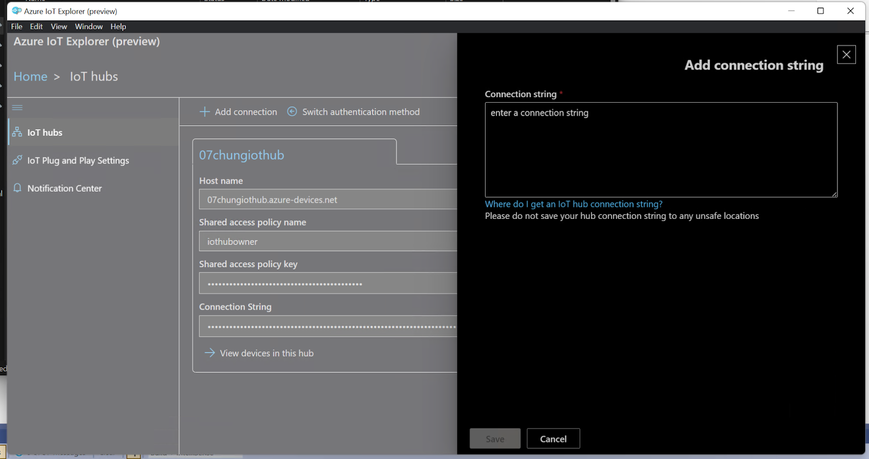Open the File menu
Screen dimensions: 869x459
tap(17, 27)
